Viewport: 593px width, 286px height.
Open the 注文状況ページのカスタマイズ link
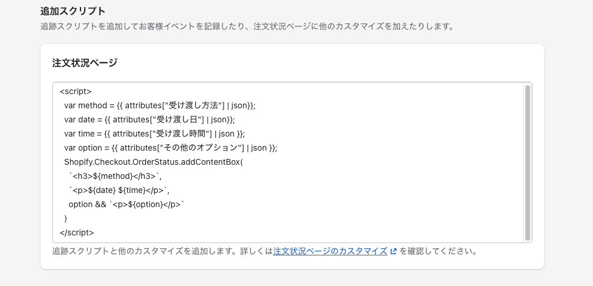tap(330, 251)
